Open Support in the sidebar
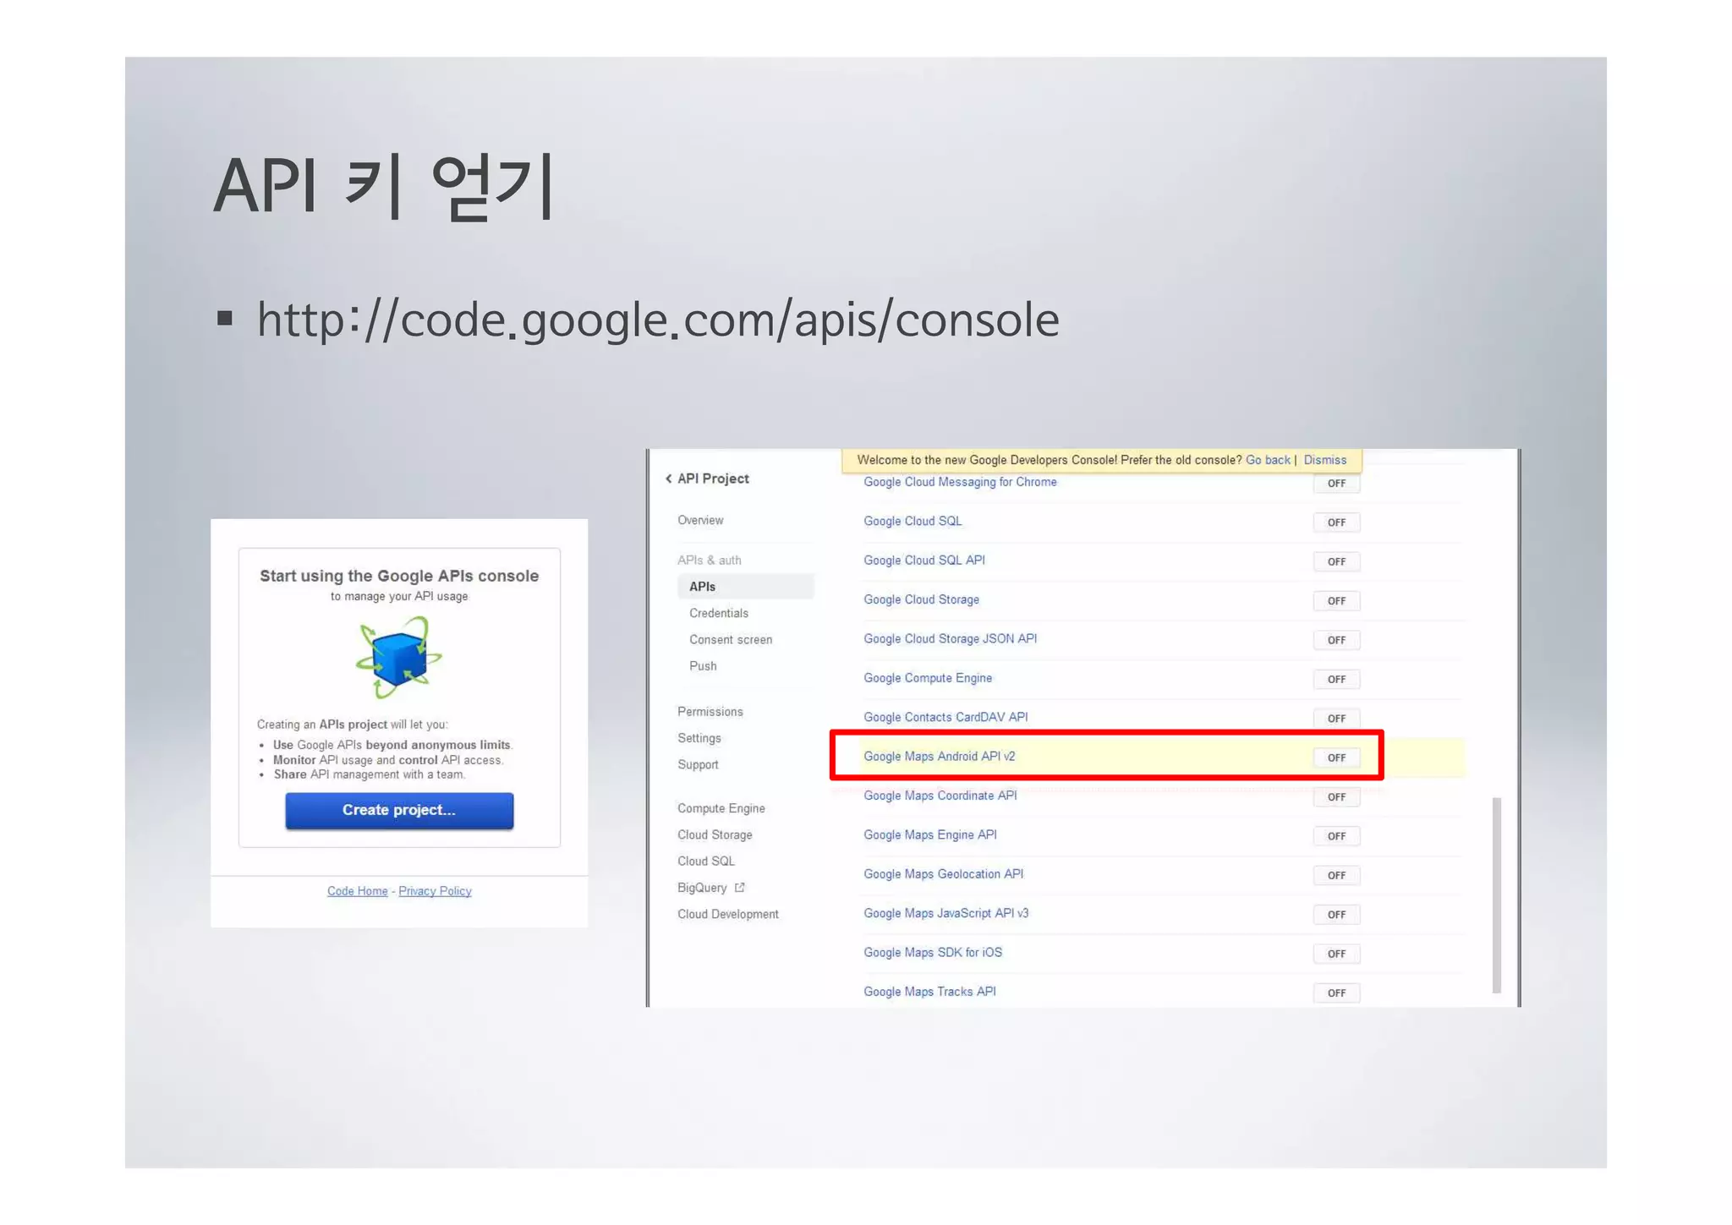Image resolution: width=1732 pixels, height=1225 pixels. coord(698,764)
